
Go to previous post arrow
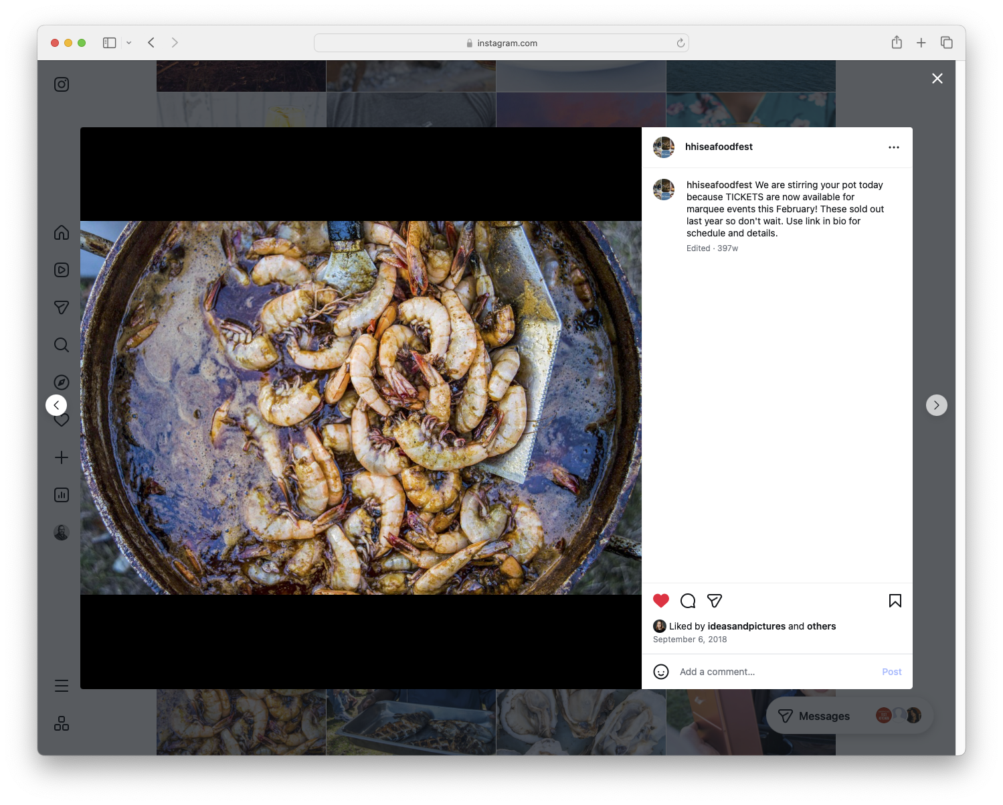tap(56, 405)
